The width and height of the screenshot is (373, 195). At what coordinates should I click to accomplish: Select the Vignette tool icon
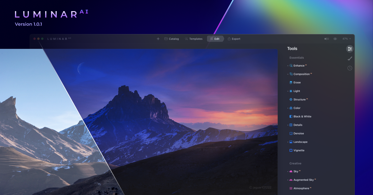(x=291, y=150)
